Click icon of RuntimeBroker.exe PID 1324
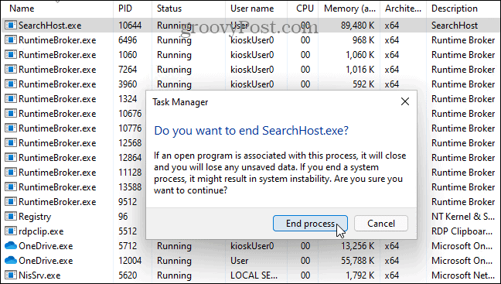The width and height of the screenshot is (501, 284). point(11,99)
